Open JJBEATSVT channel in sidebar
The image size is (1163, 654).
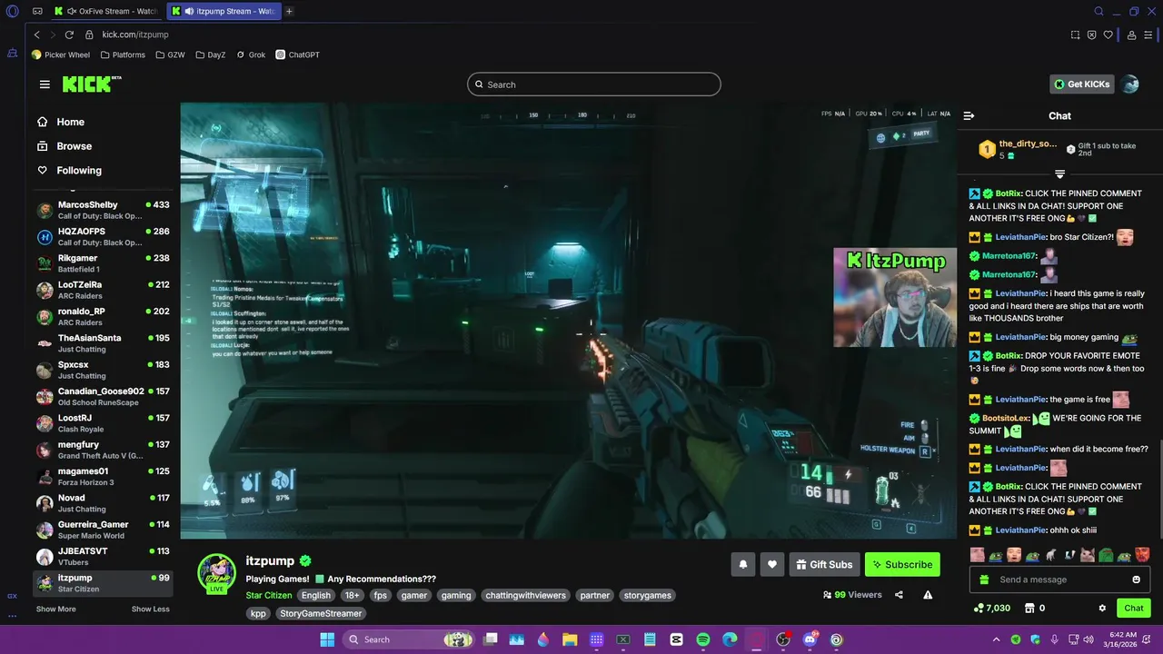pos(103,556)
